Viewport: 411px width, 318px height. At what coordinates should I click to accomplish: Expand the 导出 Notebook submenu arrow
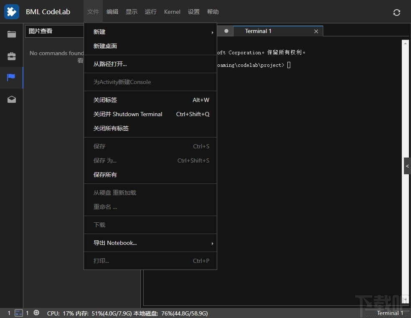pos(212,243)
